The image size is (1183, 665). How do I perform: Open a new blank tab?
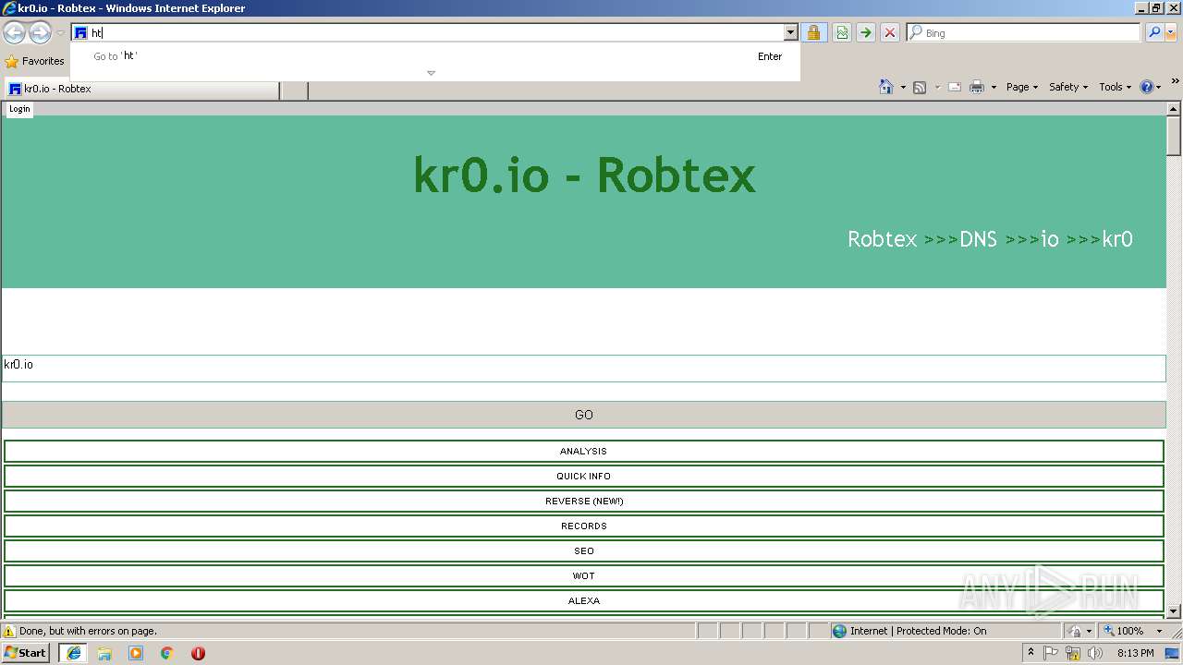point(294,90)
